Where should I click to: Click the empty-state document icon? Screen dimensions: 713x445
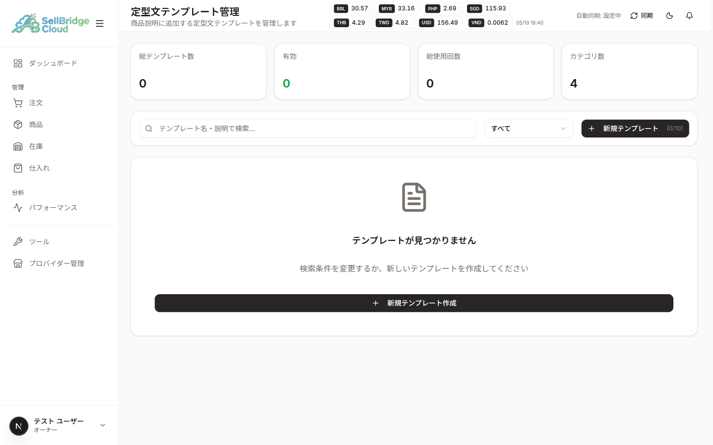pyautogui.click(x=414, y=197)
